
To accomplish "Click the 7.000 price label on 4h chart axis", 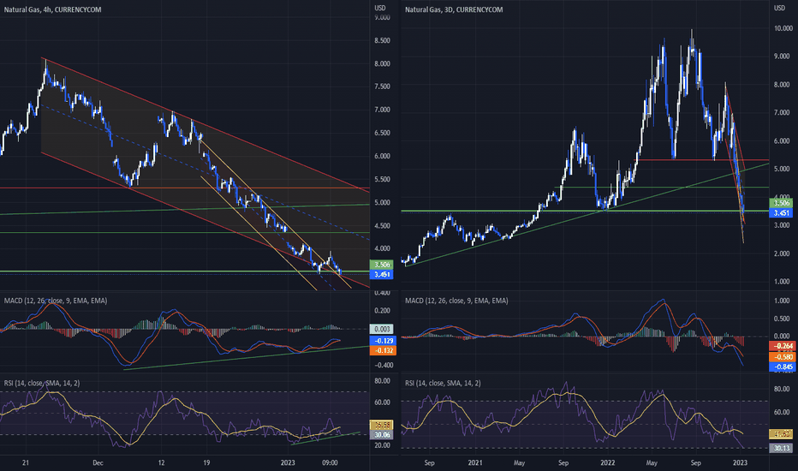I will click(x=382, y=110).
